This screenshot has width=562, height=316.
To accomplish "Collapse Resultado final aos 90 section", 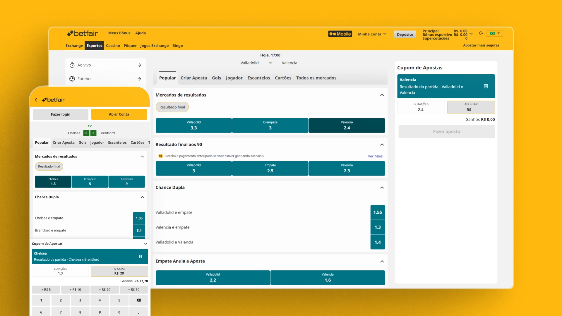I will pyautogui.click(x=382, y=145).
